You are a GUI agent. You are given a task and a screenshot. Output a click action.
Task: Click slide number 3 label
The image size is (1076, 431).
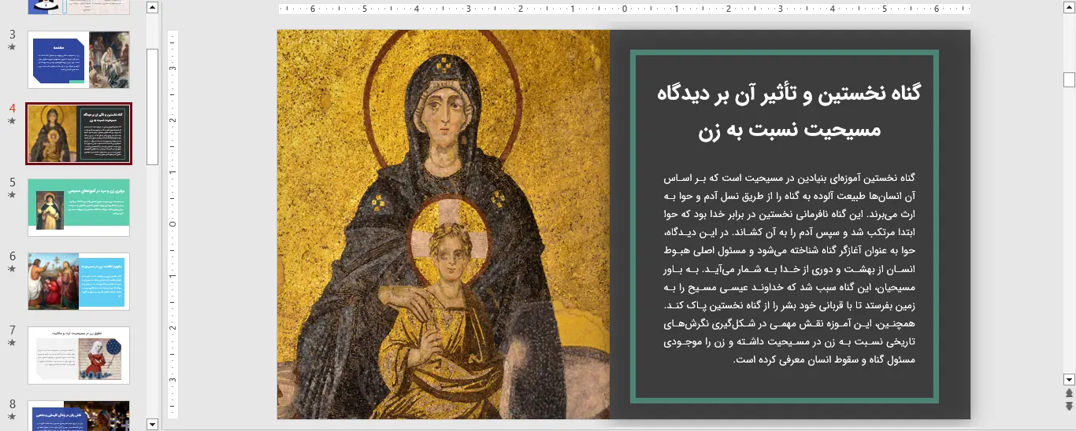tap(12, 35)
